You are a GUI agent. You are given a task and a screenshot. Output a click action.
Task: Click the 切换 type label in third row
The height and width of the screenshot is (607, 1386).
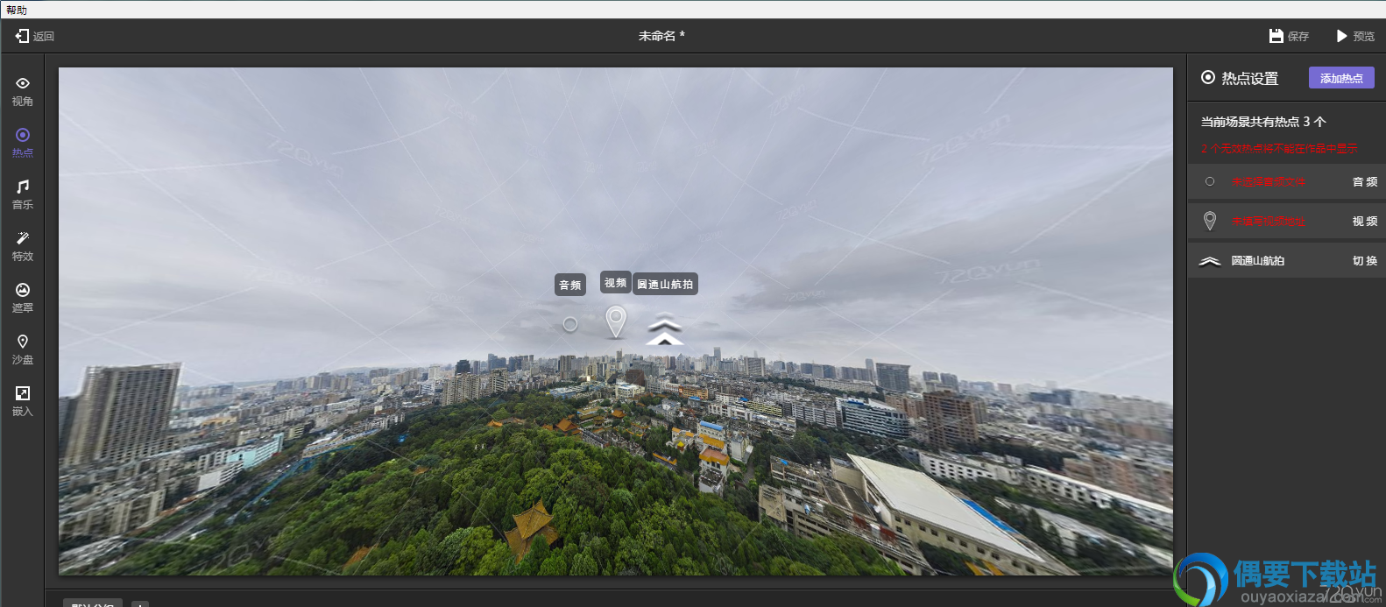pyautogui.click(x=1365, y=260)
